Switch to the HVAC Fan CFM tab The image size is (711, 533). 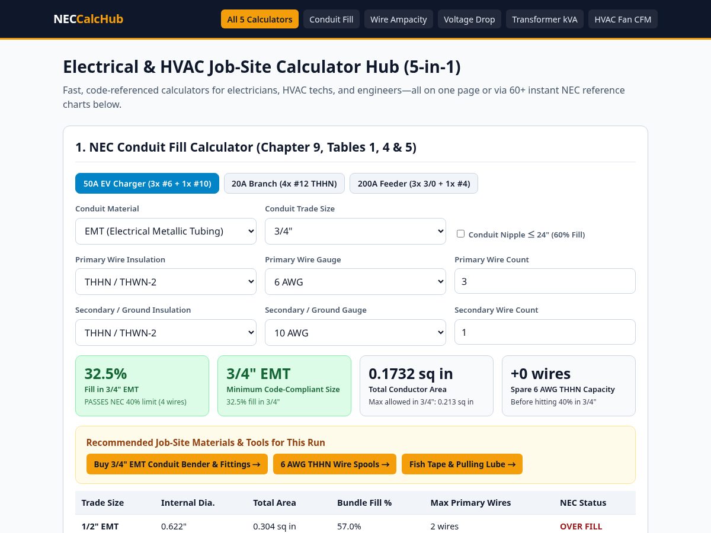pyautogui.click(x=623, y=19)
